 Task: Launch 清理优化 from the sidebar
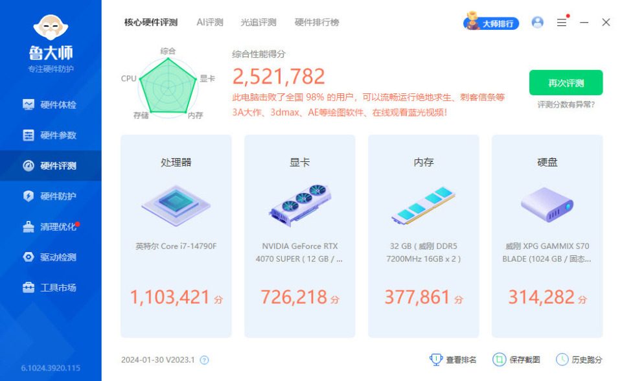coord(52,226)
